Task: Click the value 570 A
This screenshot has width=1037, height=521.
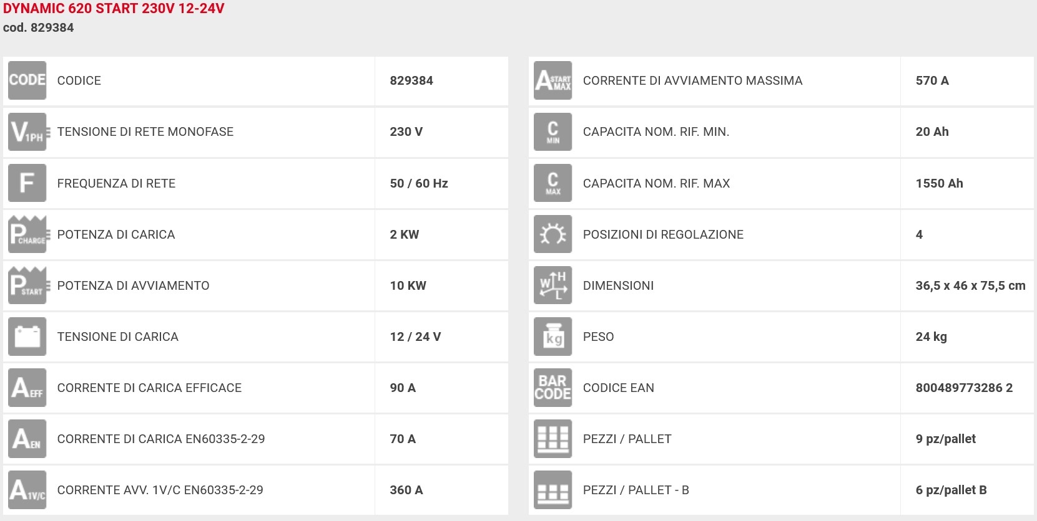Action: click(x=932, y=80)
